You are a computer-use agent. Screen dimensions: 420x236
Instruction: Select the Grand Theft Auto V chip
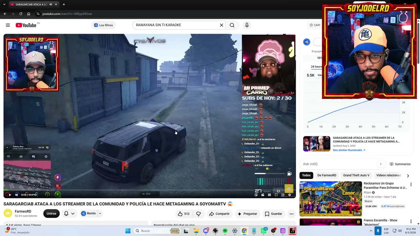(356, 175)
